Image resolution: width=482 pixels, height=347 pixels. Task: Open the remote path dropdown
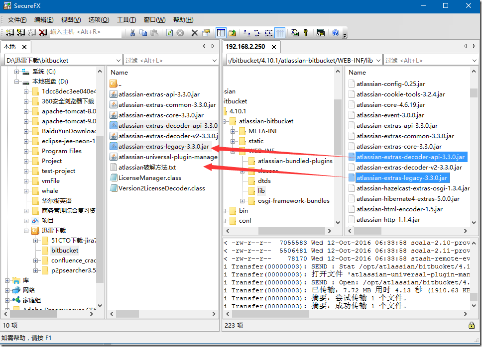click(x=378, y=61)
